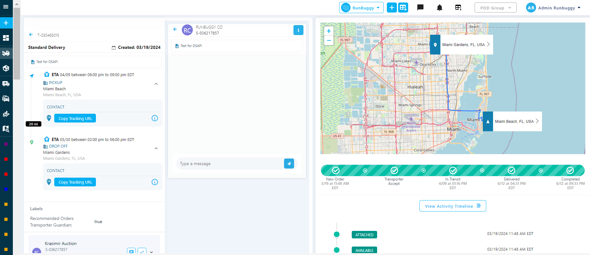
Task: Collapse the PICKUP Miami Beach section
Action: coord(156,84)
